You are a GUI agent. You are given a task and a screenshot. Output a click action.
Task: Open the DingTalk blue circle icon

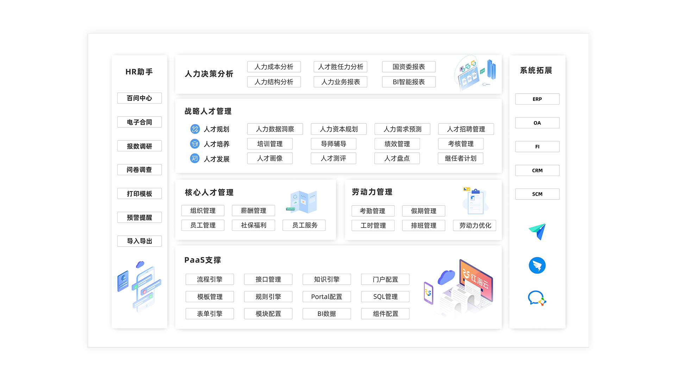click(537, 265)
